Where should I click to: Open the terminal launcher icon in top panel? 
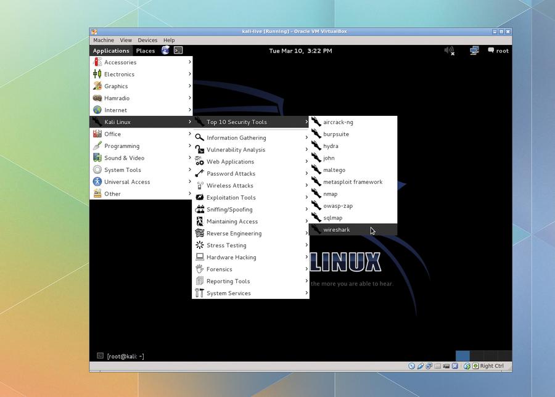(x=178, y=51)
